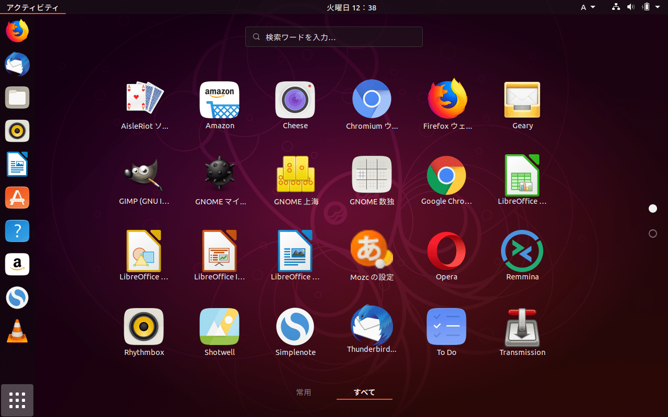Open the input method A dropdown

(588, 7)
